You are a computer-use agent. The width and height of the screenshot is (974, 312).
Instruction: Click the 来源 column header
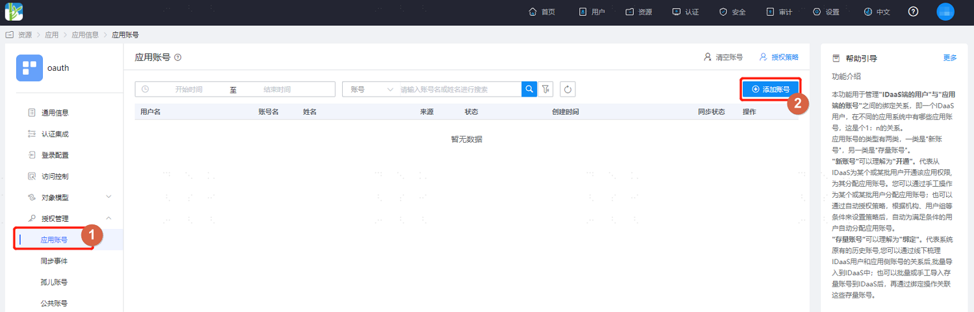point(427,112)
